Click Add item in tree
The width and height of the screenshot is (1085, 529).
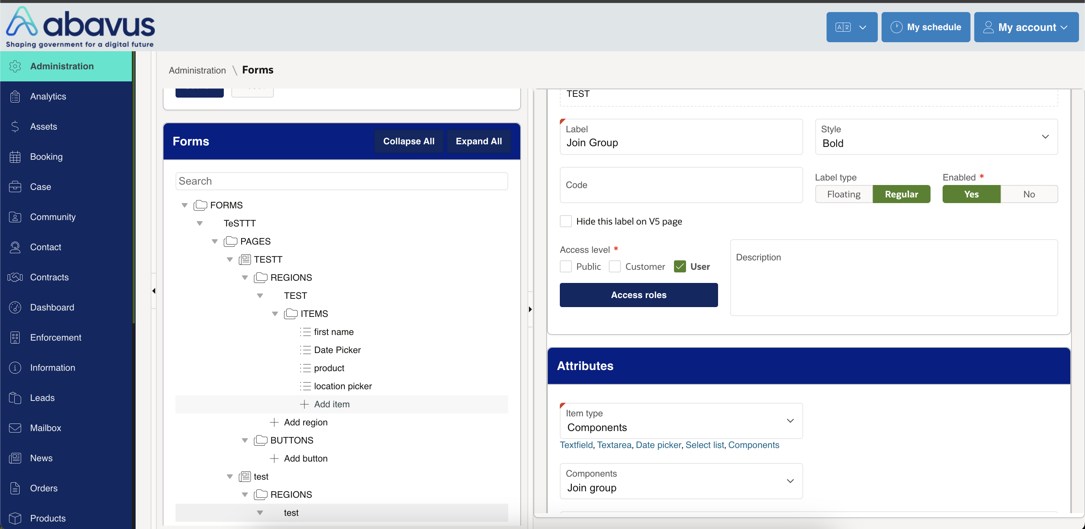332,404
